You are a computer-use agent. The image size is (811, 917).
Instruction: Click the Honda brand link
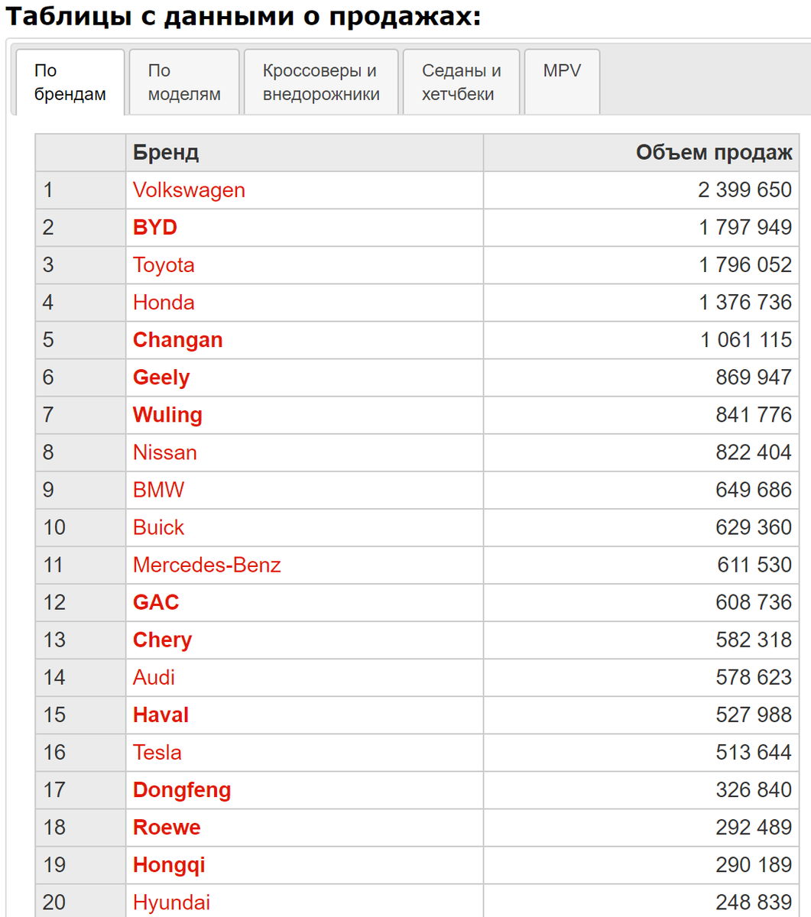164,303
